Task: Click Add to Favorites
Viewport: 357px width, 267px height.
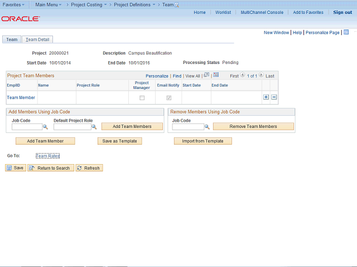Action: click(x=308, y=12)
